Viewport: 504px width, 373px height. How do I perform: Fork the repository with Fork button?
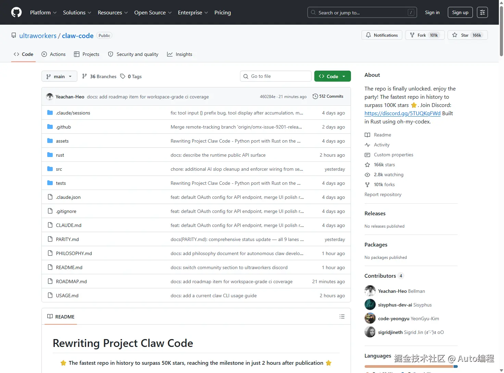pyautogui.click(x=425, y=35)
